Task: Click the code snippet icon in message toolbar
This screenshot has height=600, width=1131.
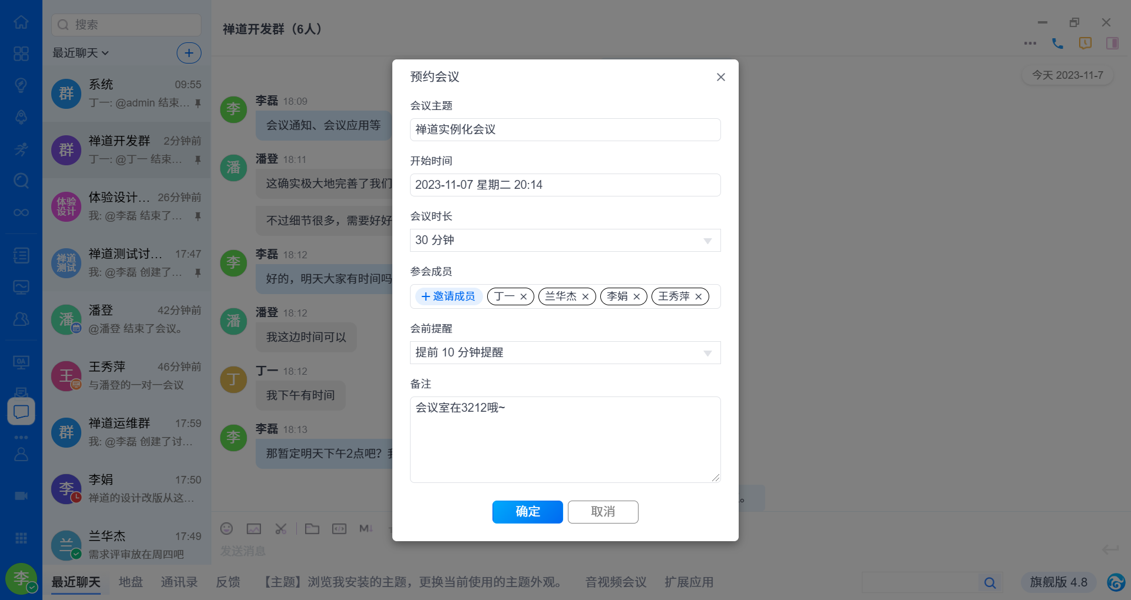Action: (339, 529)
